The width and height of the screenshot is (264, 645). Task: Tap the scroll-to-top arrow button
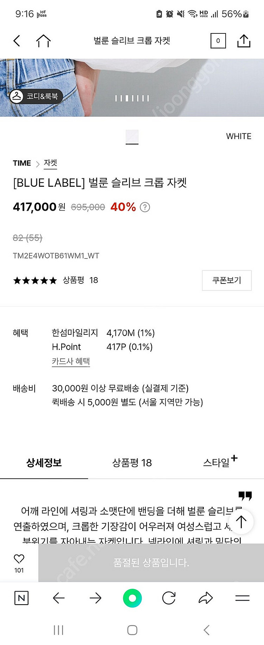click(241, 522)
